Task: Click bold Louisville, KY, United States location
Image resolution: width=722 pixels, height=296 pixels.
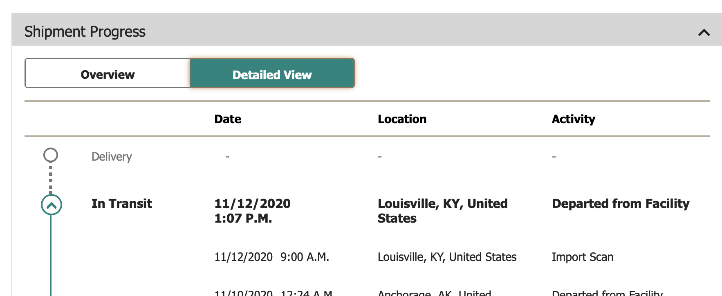Action: (442, 211)
